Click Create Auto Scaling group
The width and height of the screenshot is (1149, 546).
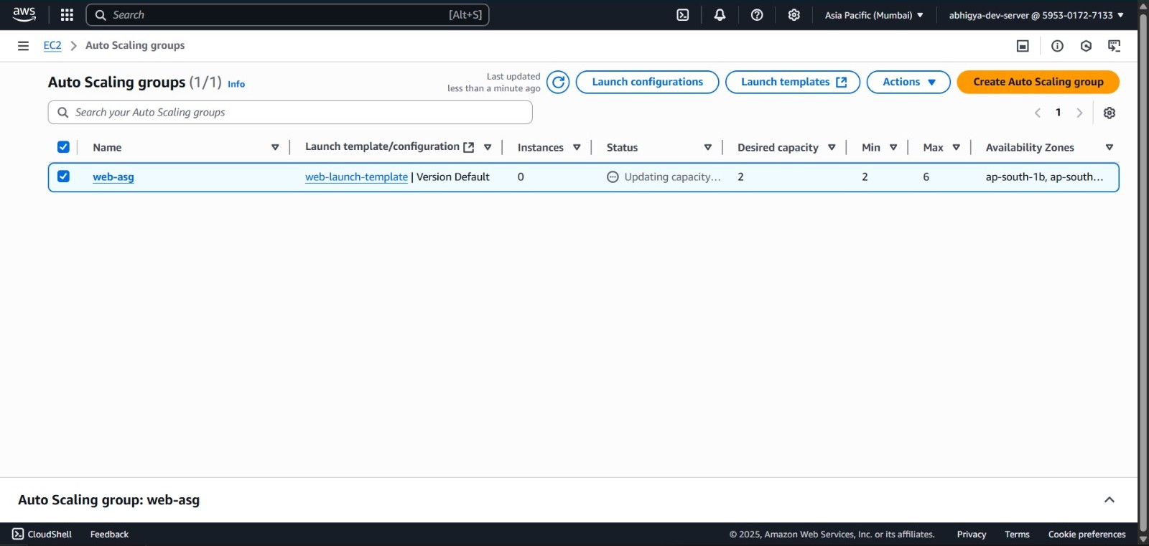tap(1038, 82)
